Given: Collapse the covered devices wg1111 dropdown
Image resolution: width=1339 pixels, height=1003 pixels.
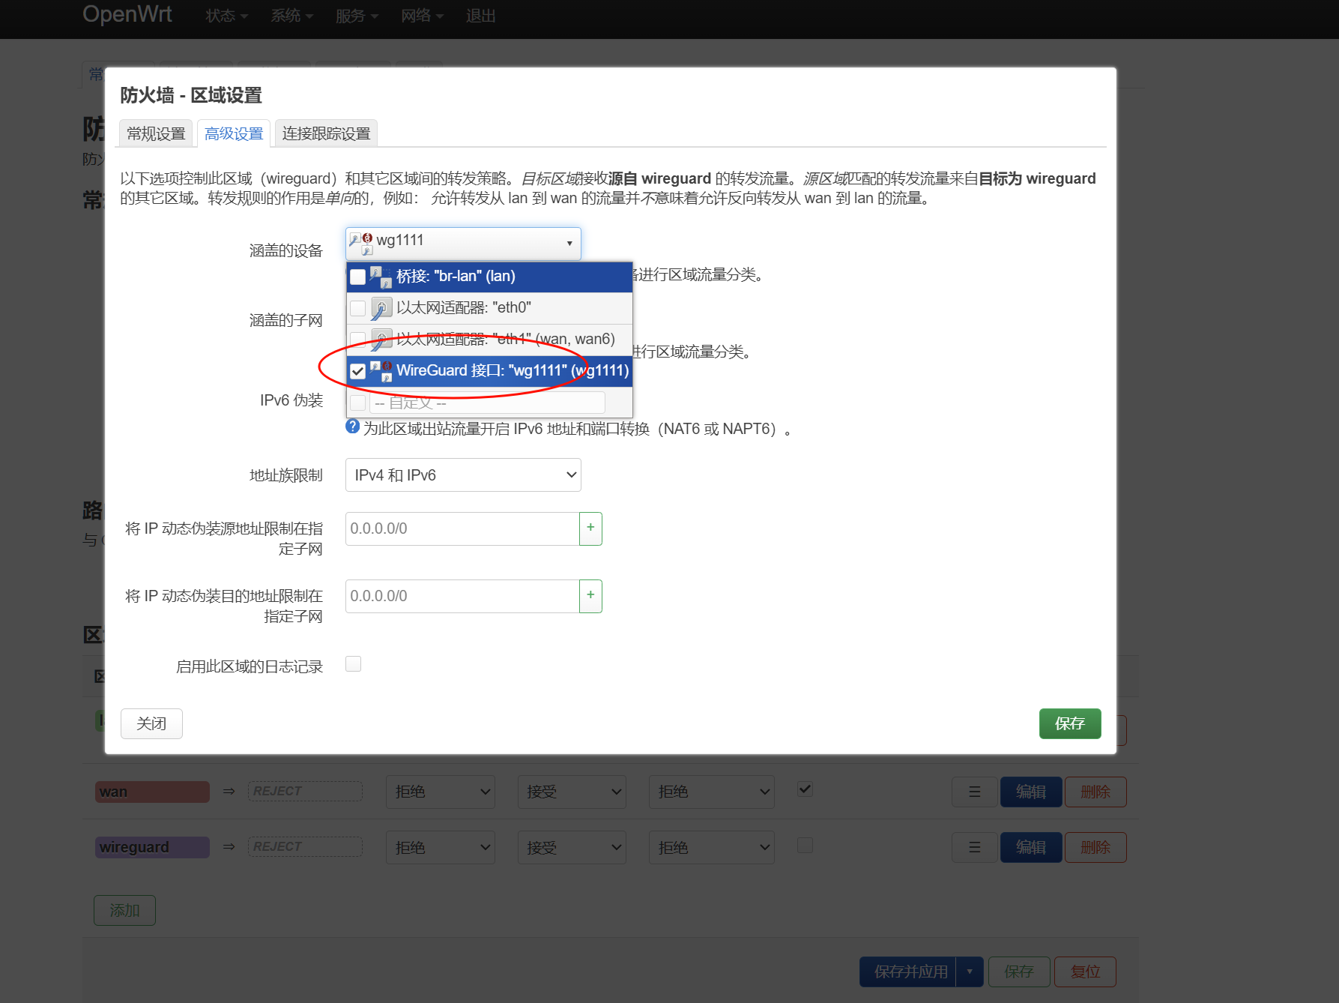Looking at the screenshot, I should (x=462, y=243).
